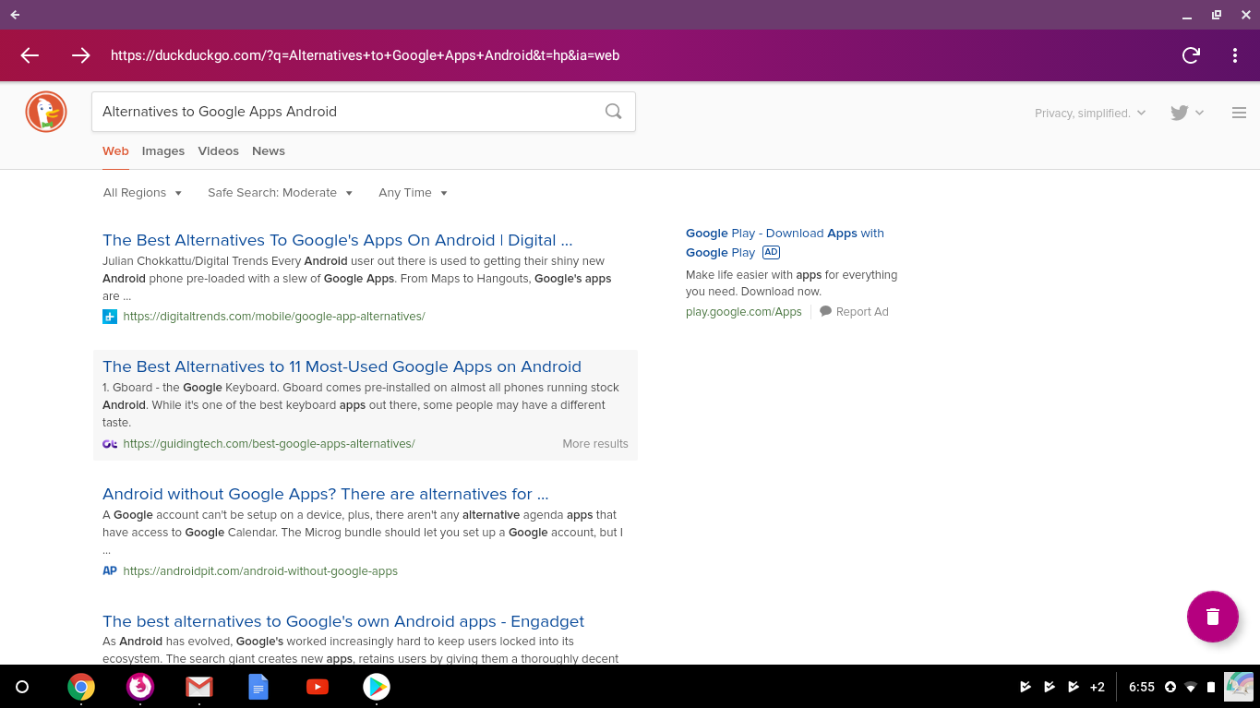Open Firefox Focus from the shelf
Viewport: 1260px width, 708px height.
[x=140, y=687]
